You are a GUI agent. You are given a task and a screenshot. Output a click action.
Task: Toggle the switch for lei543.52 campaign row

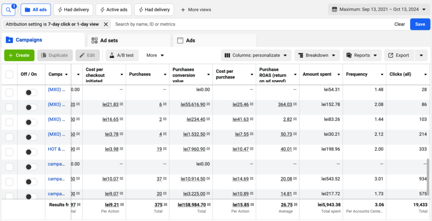[x=31, y=182]
